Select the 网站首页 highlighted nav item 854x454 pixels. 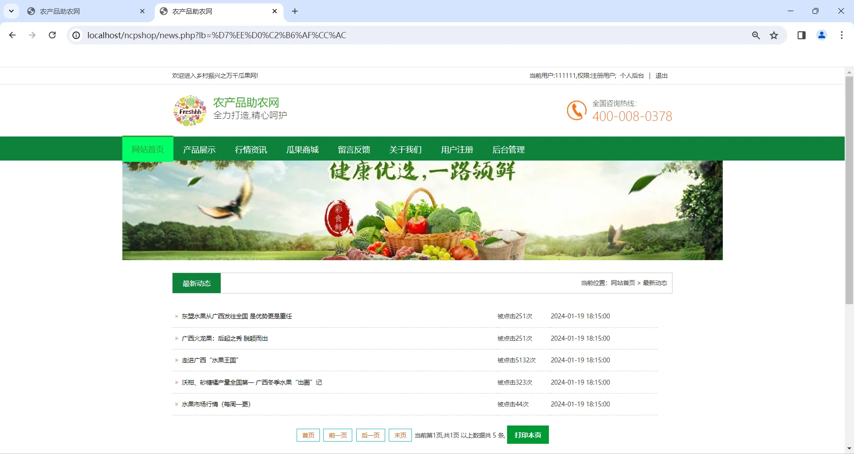click(147, 149)
